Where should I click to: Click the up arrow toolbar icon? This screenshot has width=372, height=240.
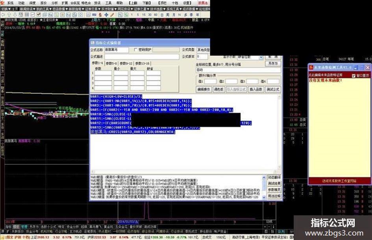[9, 15]
